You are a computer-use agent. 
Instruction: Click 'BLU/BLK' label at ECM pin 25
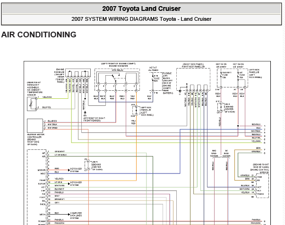tap(245, 186)
